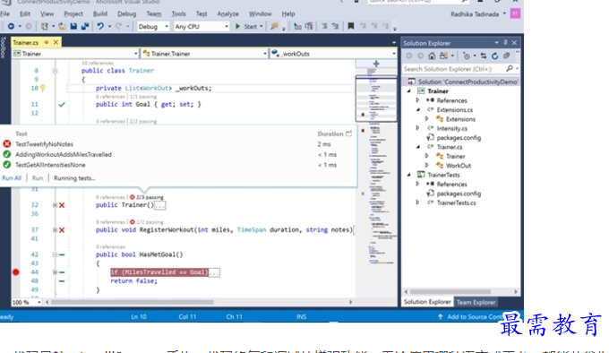Open the Any CPU platform dropdown
Image resolution: width=609 pixels, height=353 pixels.
202,26
